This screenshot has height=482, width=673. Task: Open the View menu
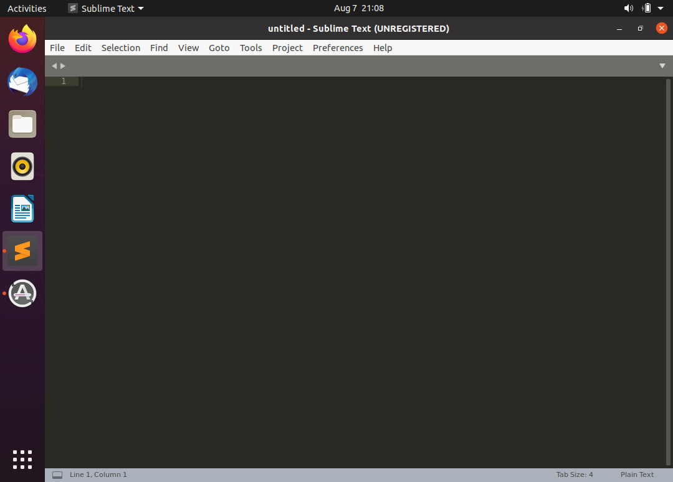point(188,47)
